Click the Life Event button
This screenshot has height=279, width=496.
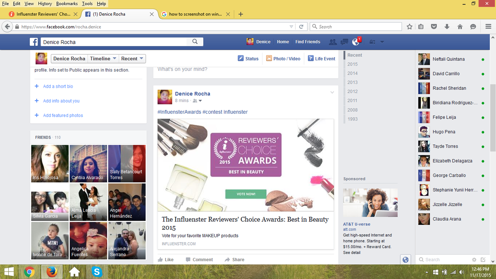click(322, 59)
